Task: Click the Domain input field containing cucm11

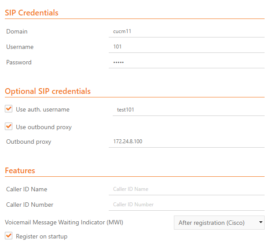Action: click(x=187, y=31)
